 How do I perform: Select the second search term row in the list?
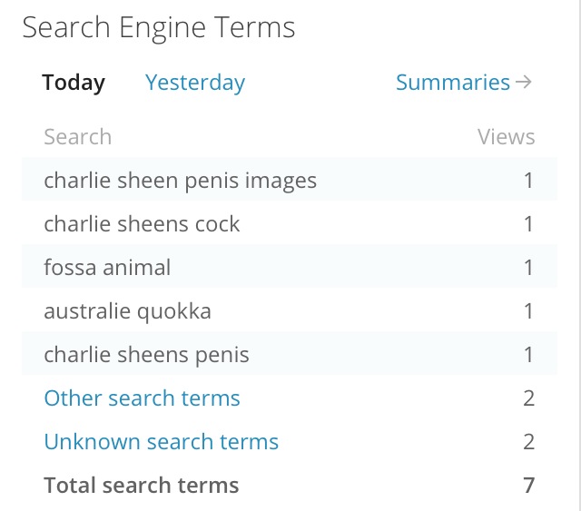(x=142, y=224)
